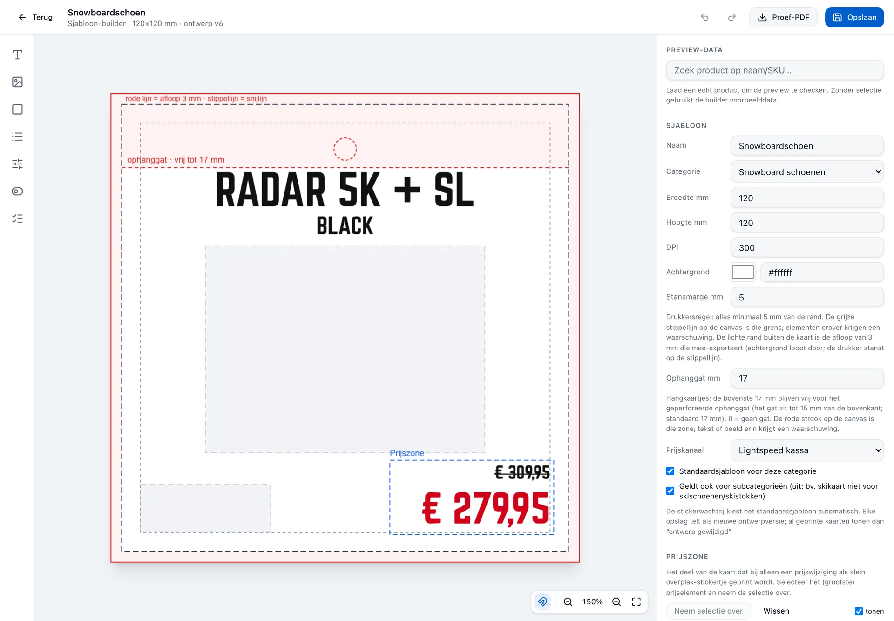Go back with the Terug button

pos(35,17)
